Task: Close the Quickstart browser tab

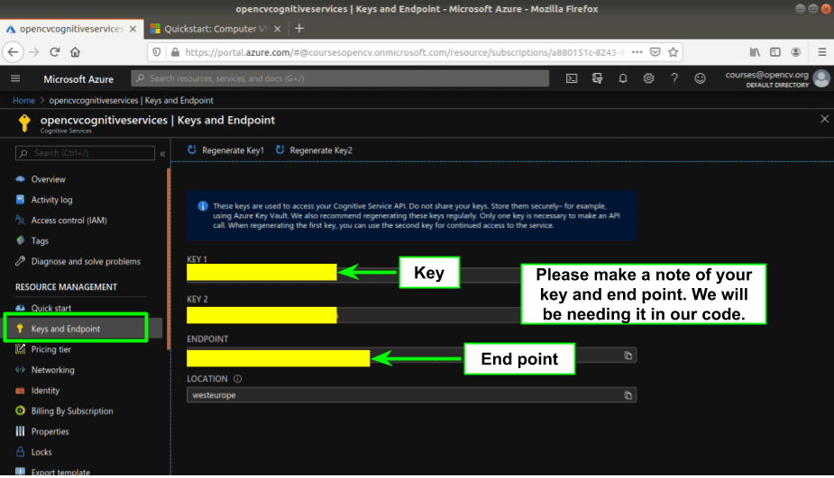Action: click(277, 29)
